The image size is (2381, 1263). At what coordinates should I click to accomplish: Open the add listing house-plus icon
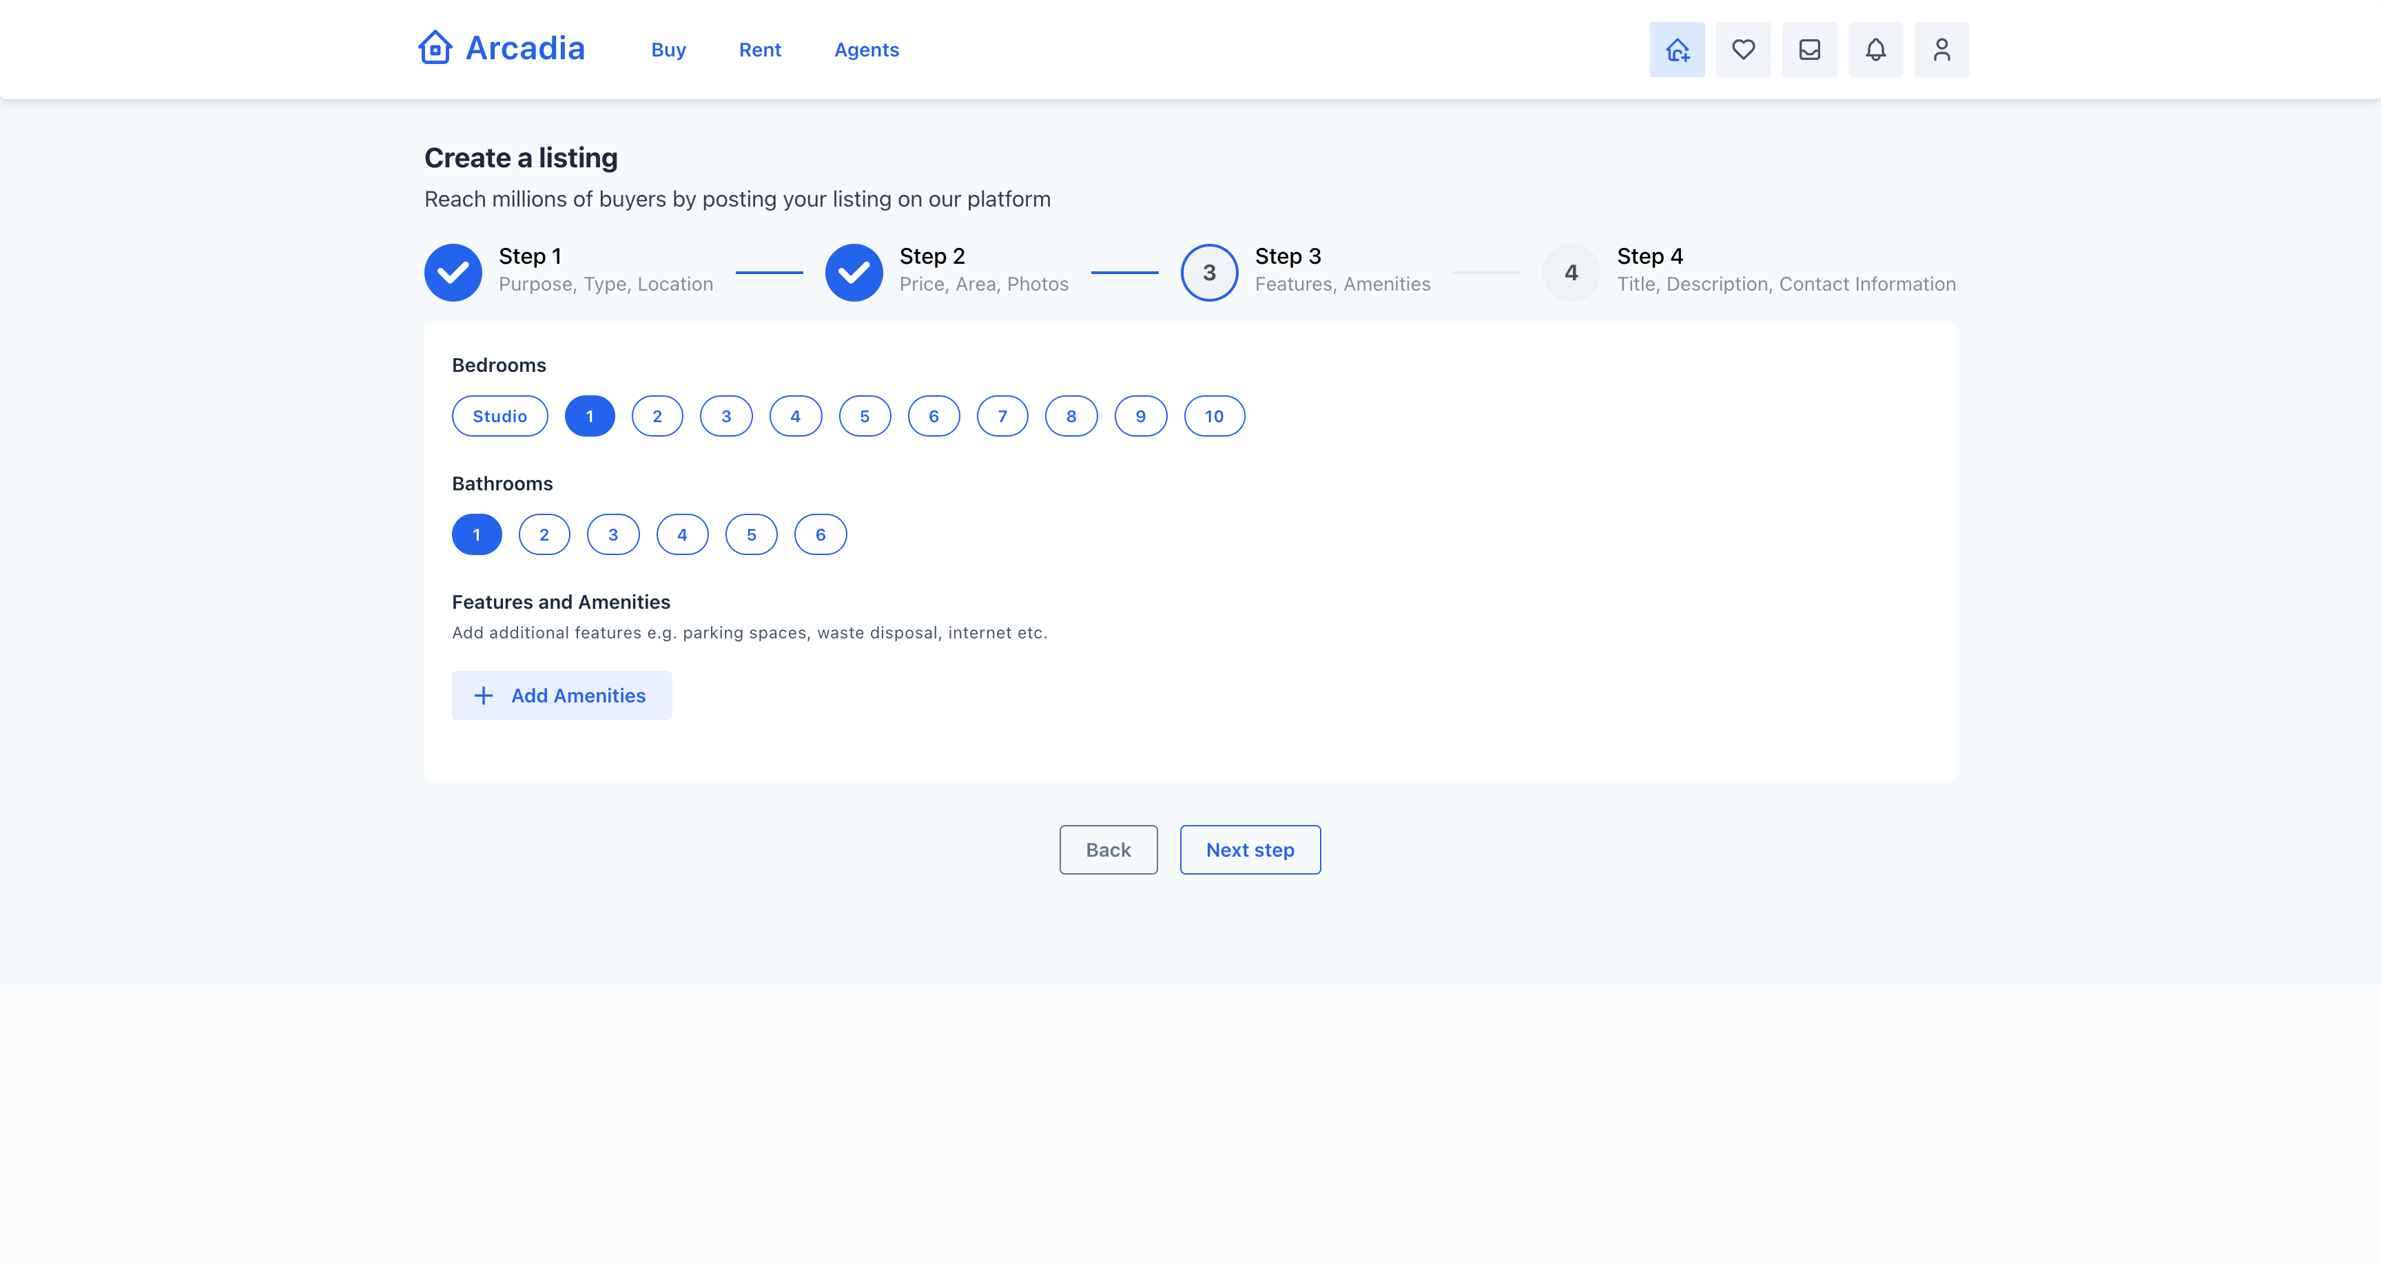pos(1677,50)
